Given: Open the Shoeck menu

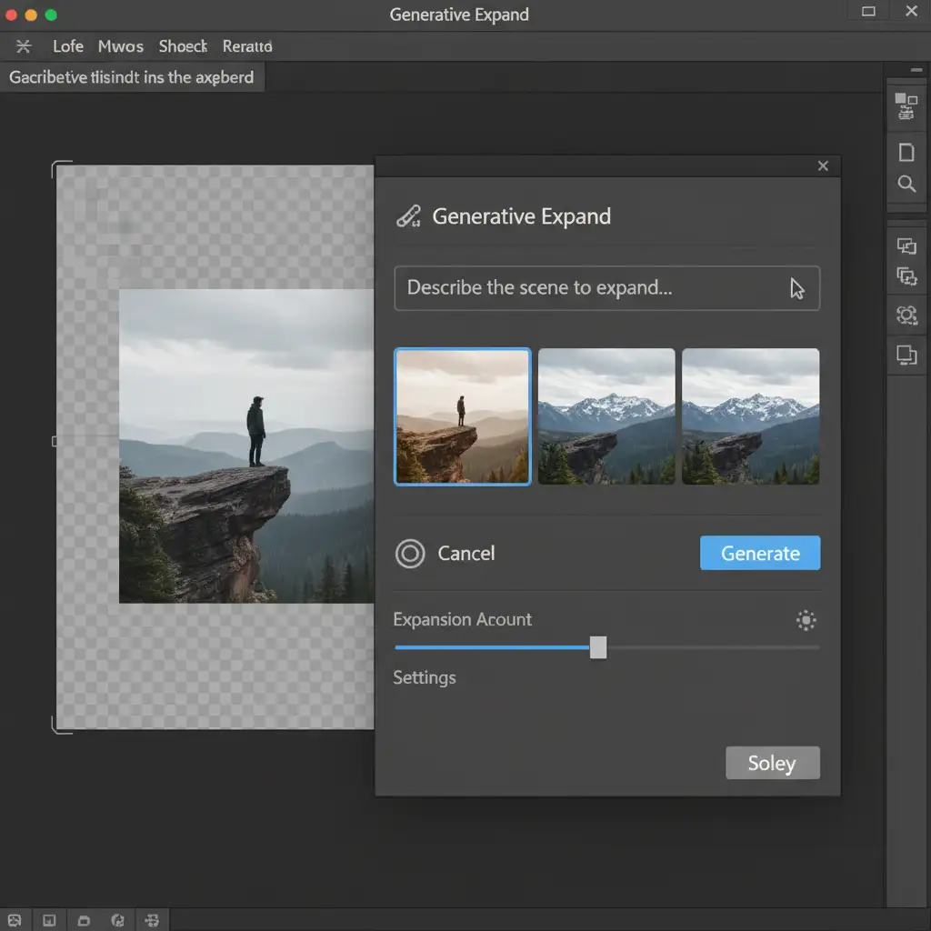Looking at the screenshot, I should coord(183,46).
